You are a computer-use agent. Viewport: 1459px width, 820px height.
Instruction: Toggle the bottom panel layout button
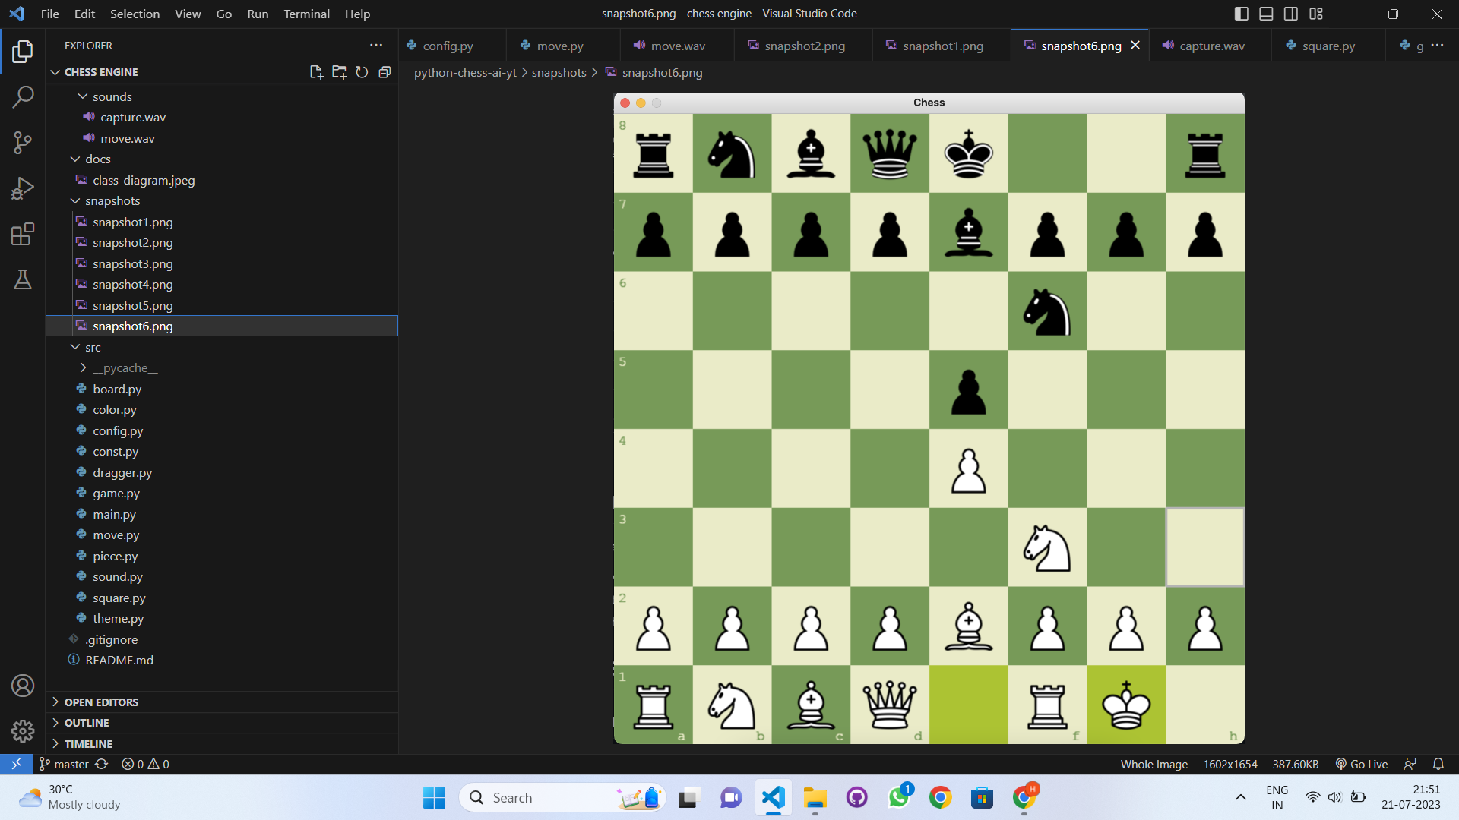[1266, 14]
